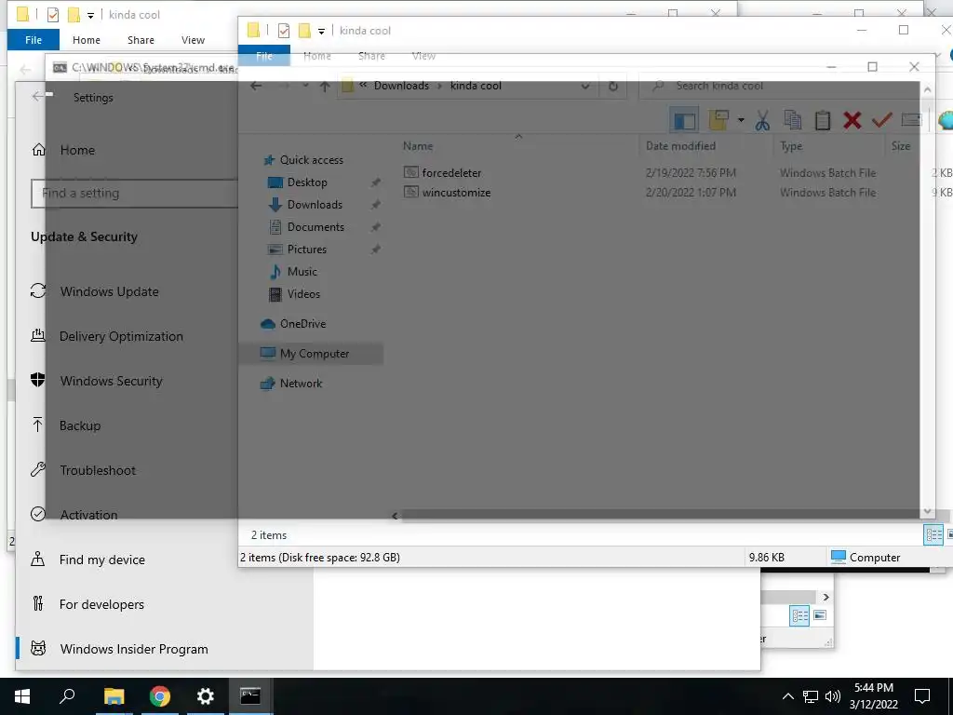
Task: Open OneDrive in navigation pane
Action: point(302,324)
